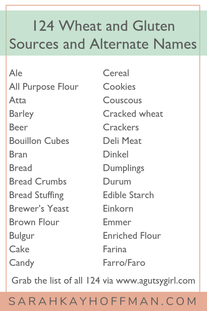This screenshot has width=207, height=311.
Task: Click the '124 Wheat and Gluten' title
Action: coord(104,26)
